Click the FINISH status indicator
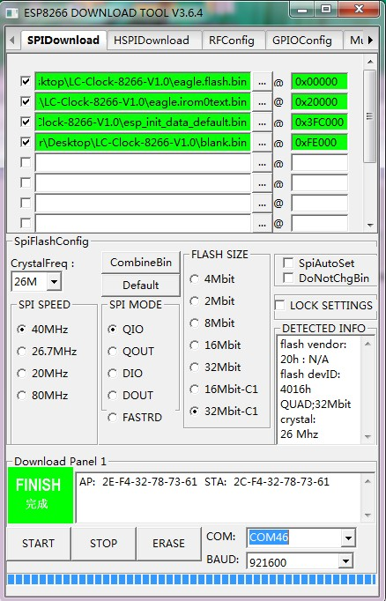386x601 pixels. (x=41, y=495)
